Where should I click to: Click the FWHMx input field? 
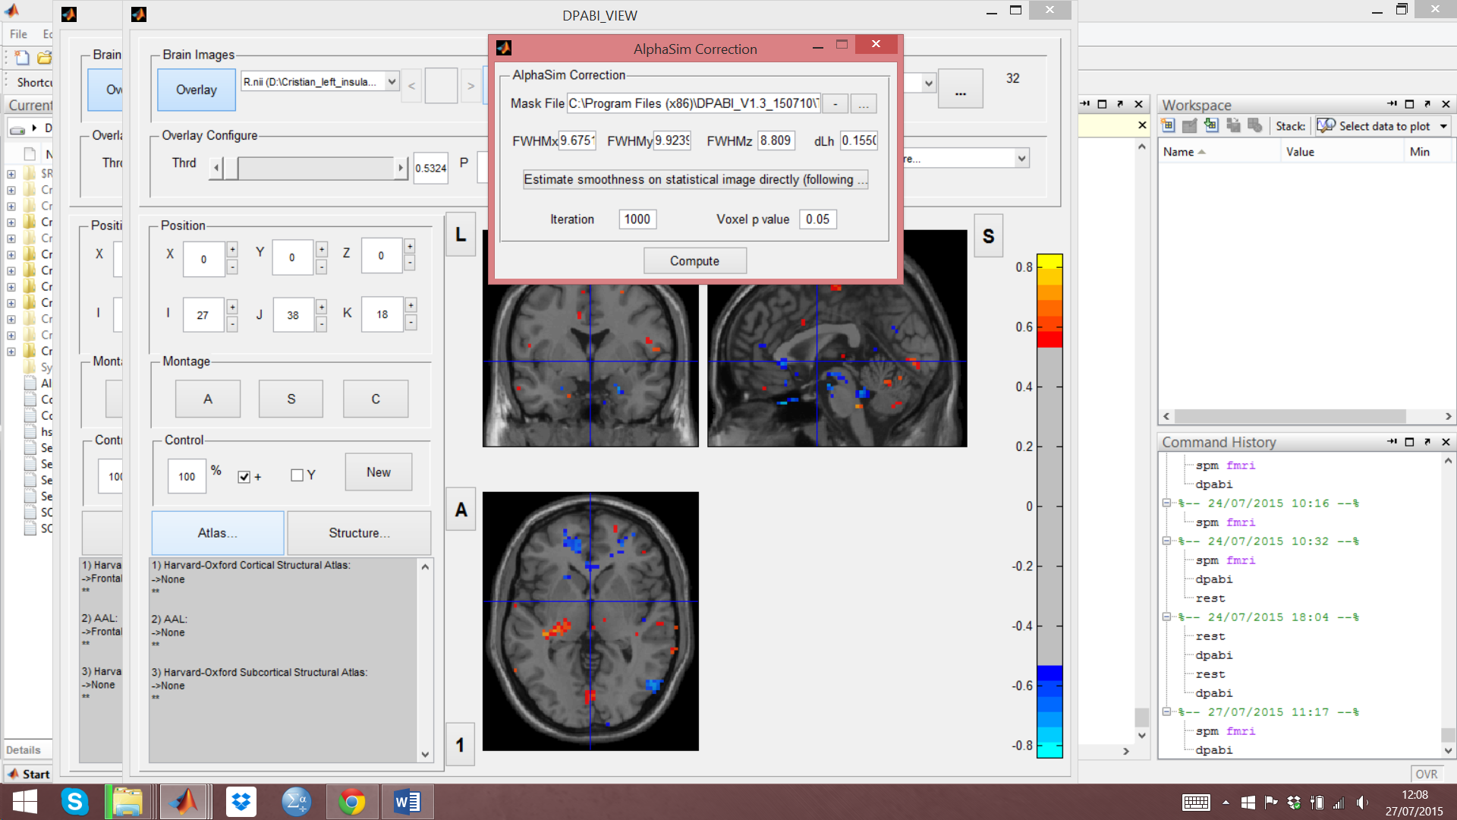[x=577, y=140]
